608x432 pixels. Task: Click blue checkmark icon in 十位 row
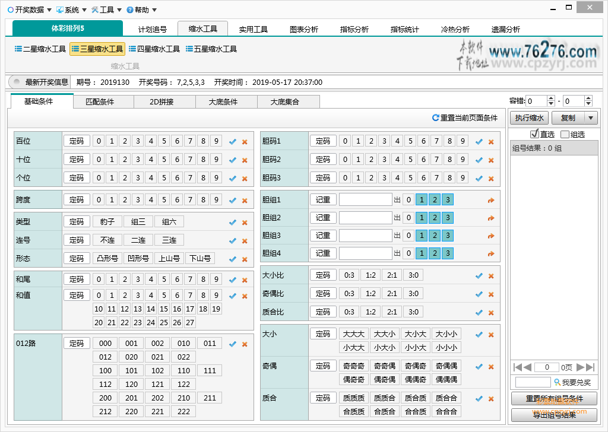pyautogui.click(x=233, y=160)
